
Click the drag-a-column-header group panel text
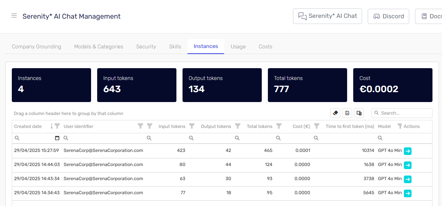69,113
